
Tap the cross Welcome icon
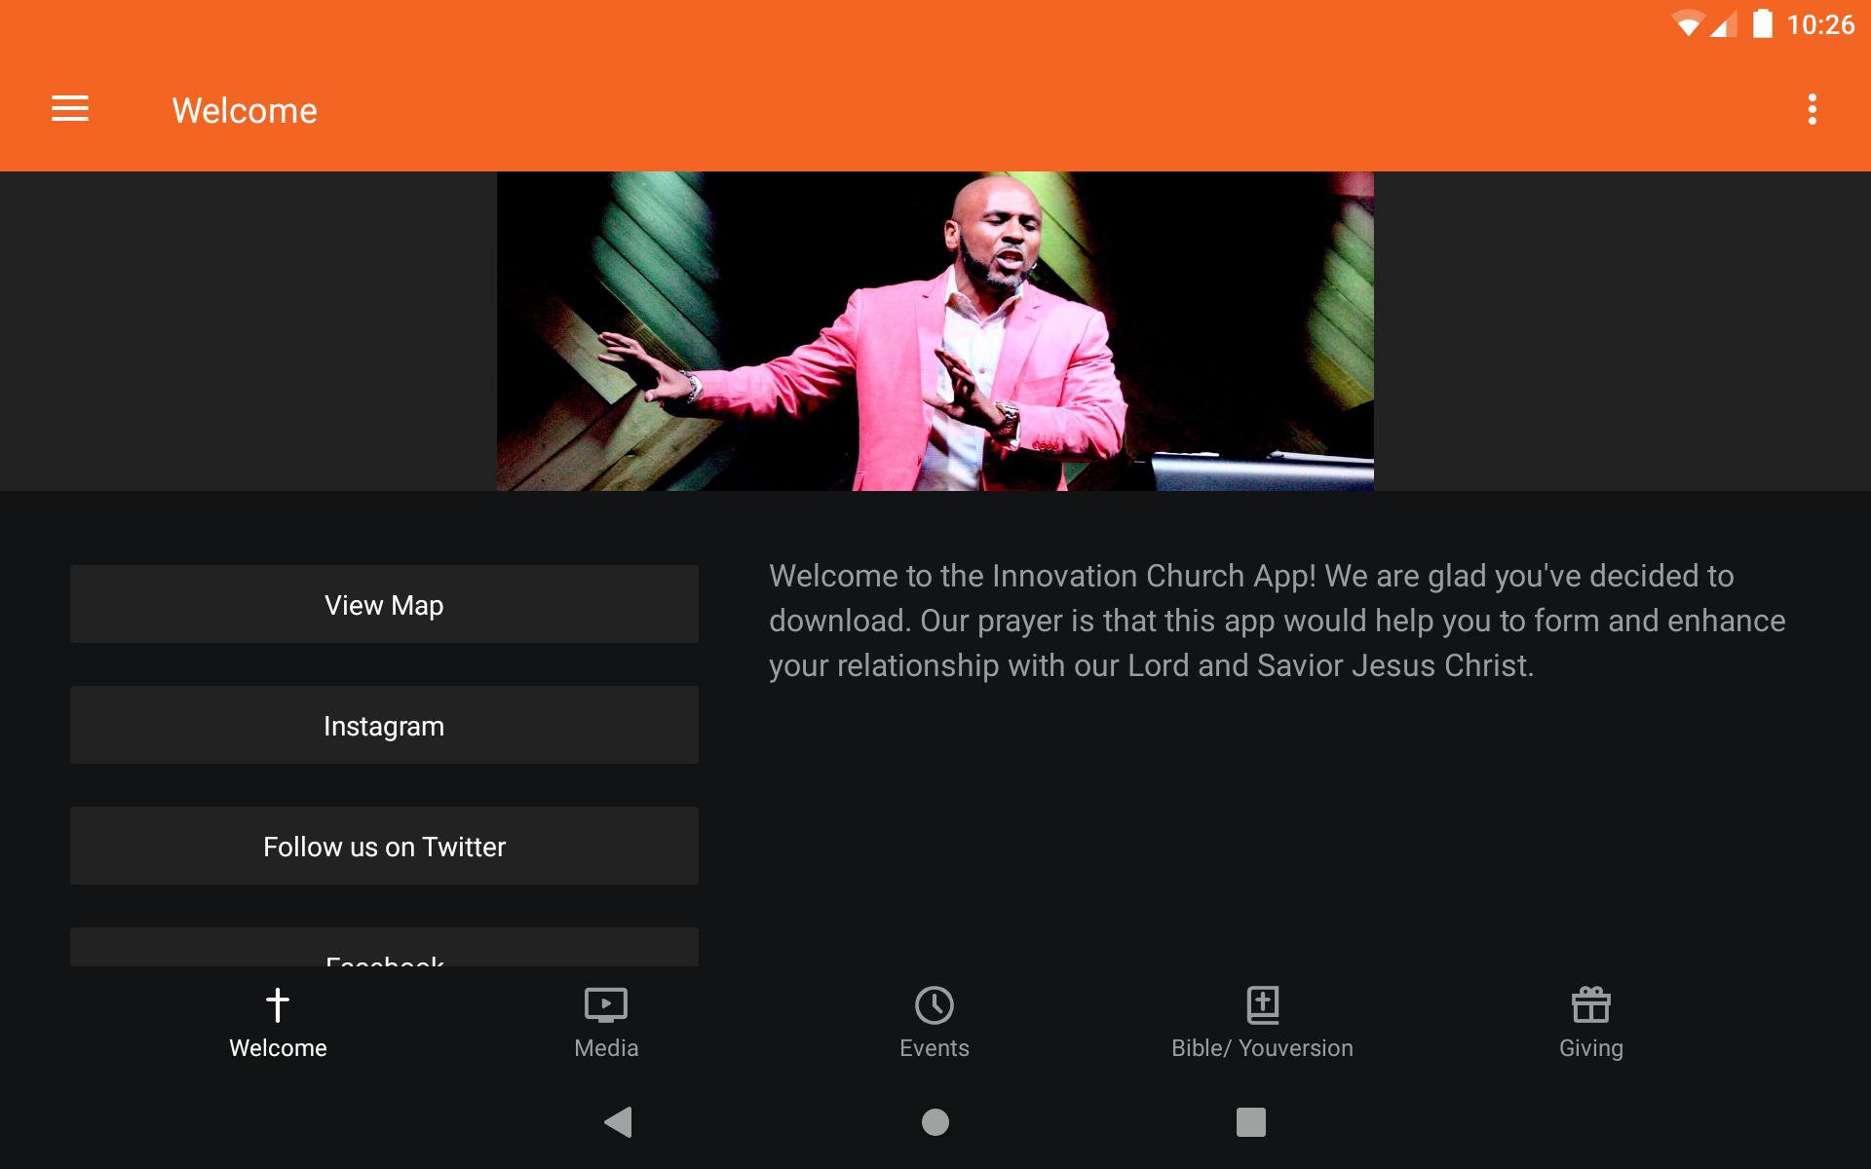pos(278,1004)
